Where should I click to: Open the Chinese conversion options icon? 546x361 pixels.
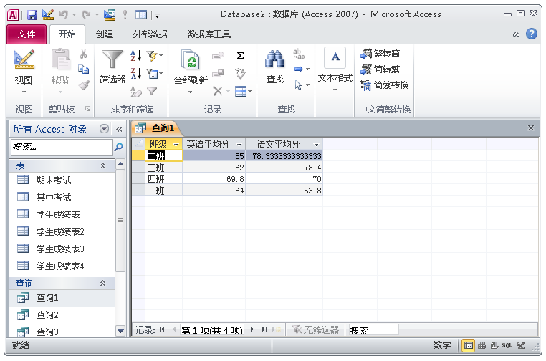(365, 85)
